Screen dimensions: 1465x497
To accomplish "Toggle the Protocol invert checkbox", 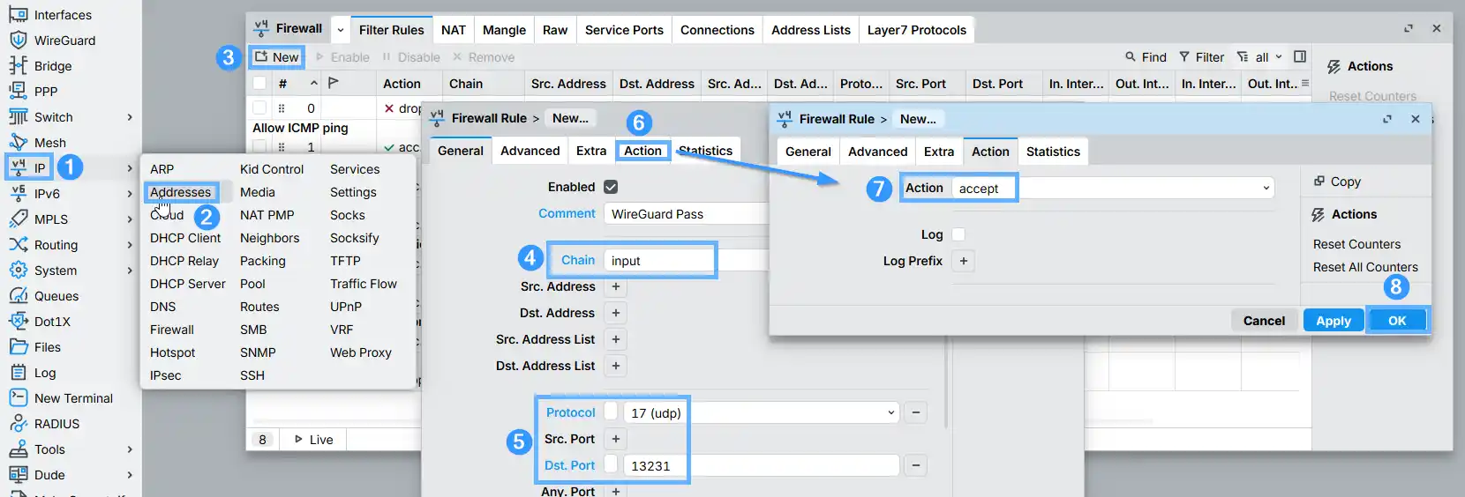I will (x=611, y=412).
